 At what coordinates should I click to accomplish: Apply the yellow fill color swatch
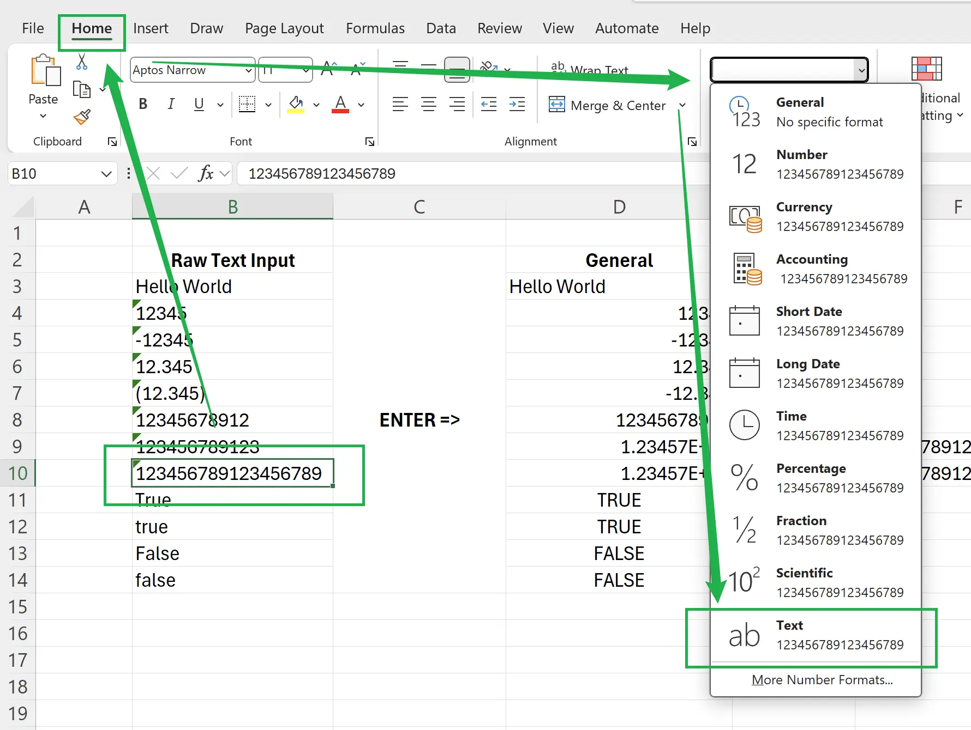(296, 104)
